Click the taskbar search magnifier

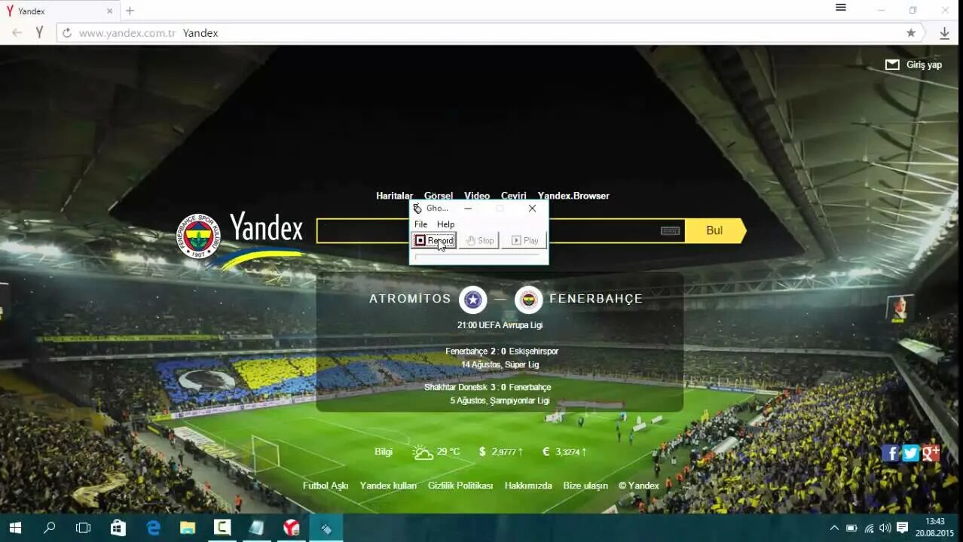click(50, 528)
